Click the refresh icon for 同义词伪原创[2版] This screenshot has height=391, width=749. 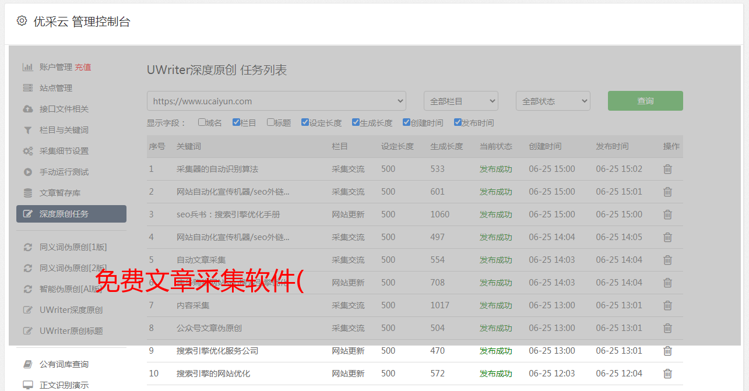(x=27, y=268)
